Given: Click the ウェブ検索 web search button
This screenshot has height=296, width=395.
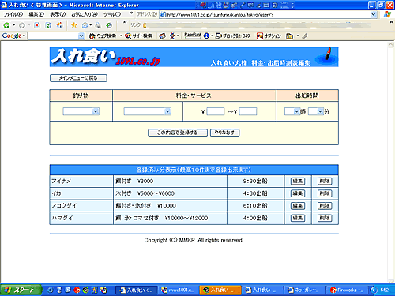Looking at the screenshot, I should pos(103,36).
